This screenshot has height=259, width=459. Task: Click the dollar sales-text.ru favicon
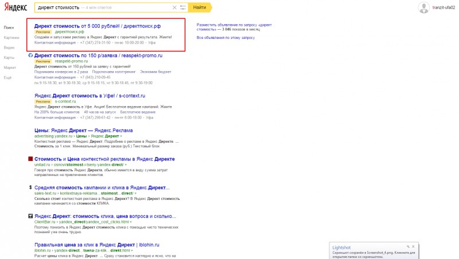click(30, 187)
